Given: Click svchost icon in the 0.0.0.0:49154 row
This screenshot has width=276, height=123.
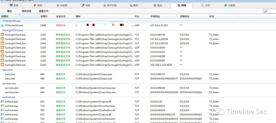Looking at the screenshot, I should tap(2, 110).
